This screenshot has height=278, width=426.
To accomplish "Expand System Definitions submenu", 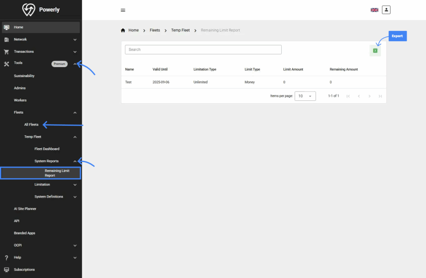I will coord(75,197).
